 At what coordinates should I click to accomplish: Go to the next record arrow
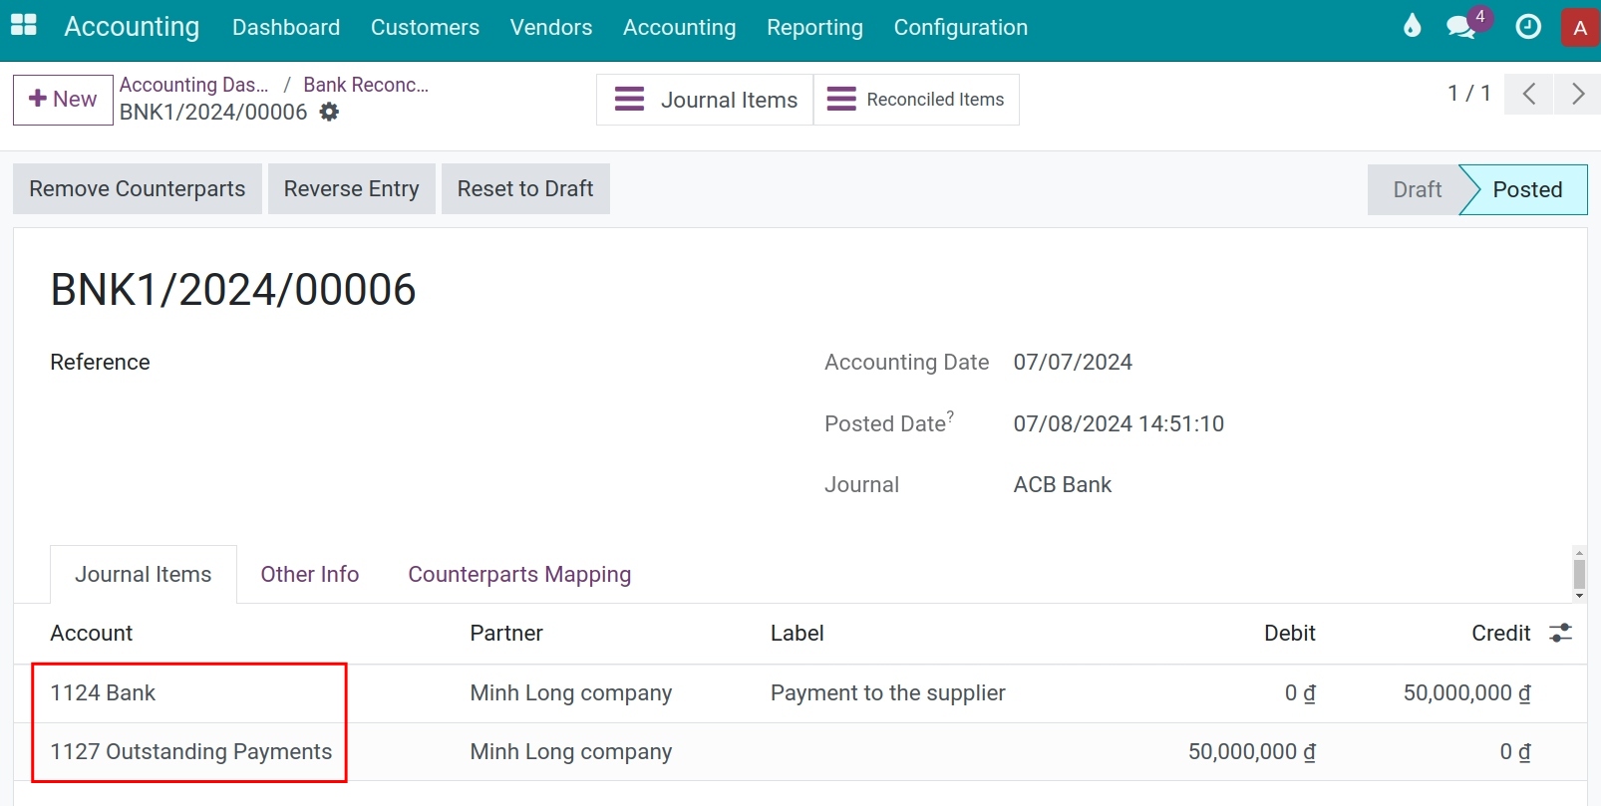pos(1577,95)
